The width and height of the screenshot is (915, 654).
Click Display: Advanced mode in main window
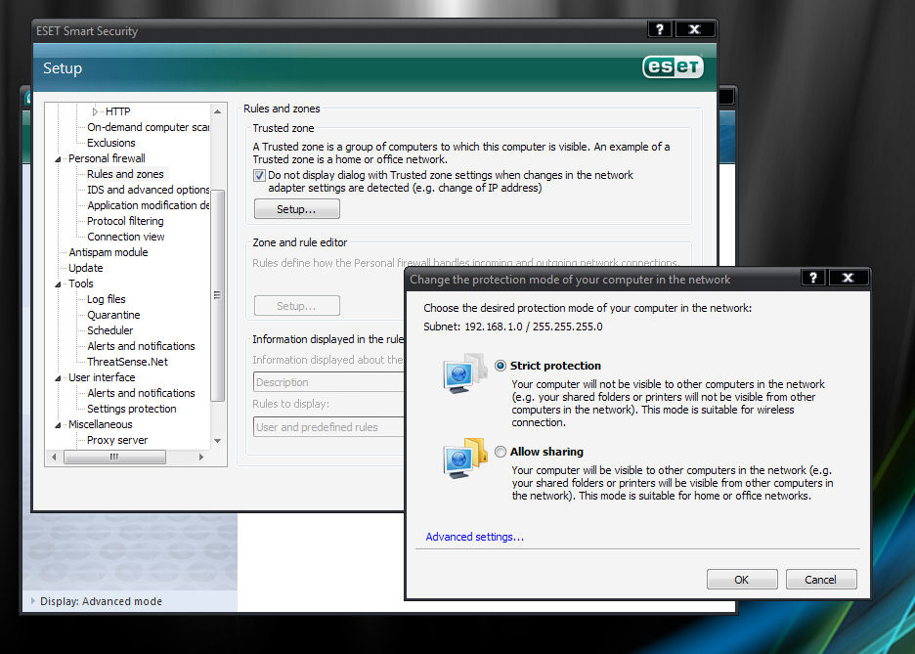click(101, 601)
